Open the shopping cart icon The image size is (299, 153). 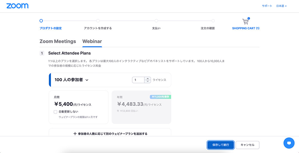(x=245, y=21)
